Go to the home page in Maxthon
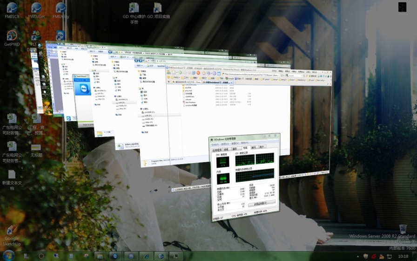The image size is (417, 261). coord(204,73)
